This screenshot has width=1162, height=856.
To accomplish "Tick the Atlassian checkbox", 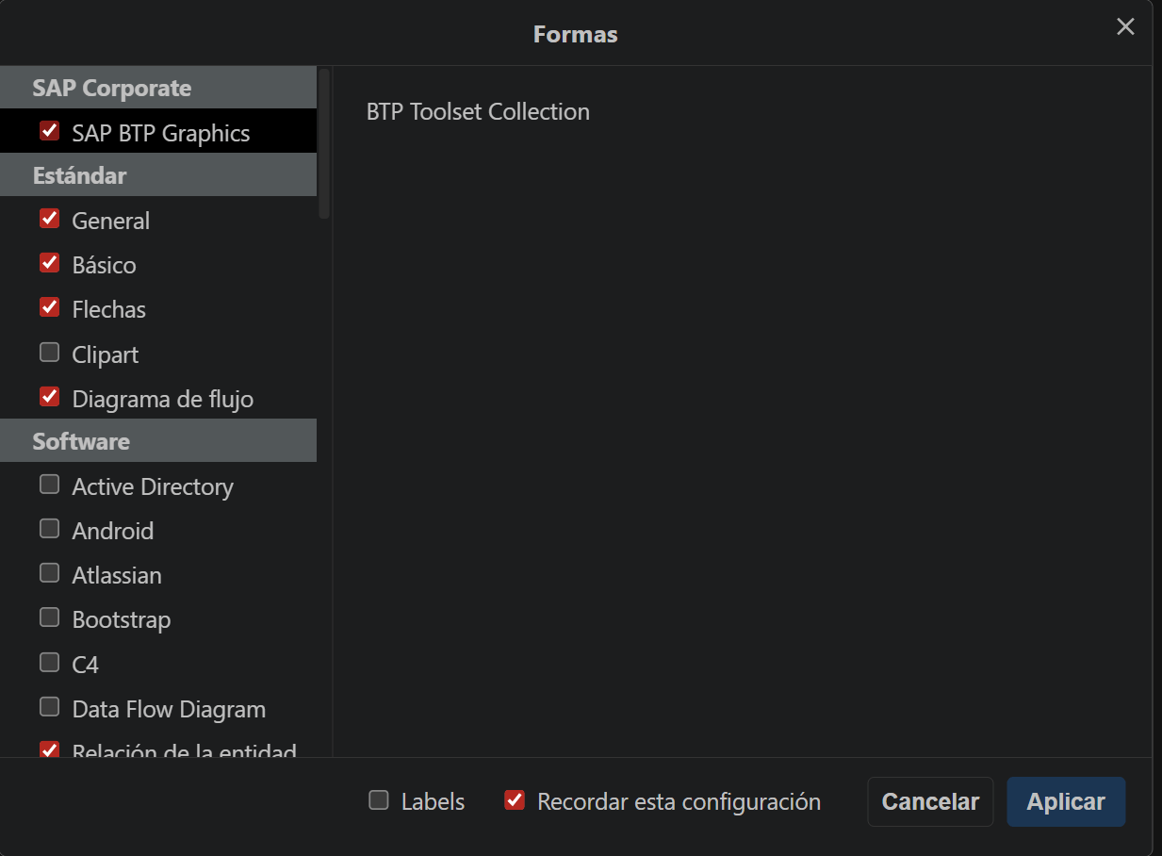I will coord(50,573).
